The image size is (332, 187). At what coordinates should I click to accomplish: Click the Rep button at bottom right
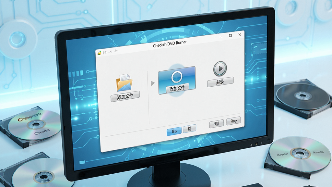click(233, 121)
